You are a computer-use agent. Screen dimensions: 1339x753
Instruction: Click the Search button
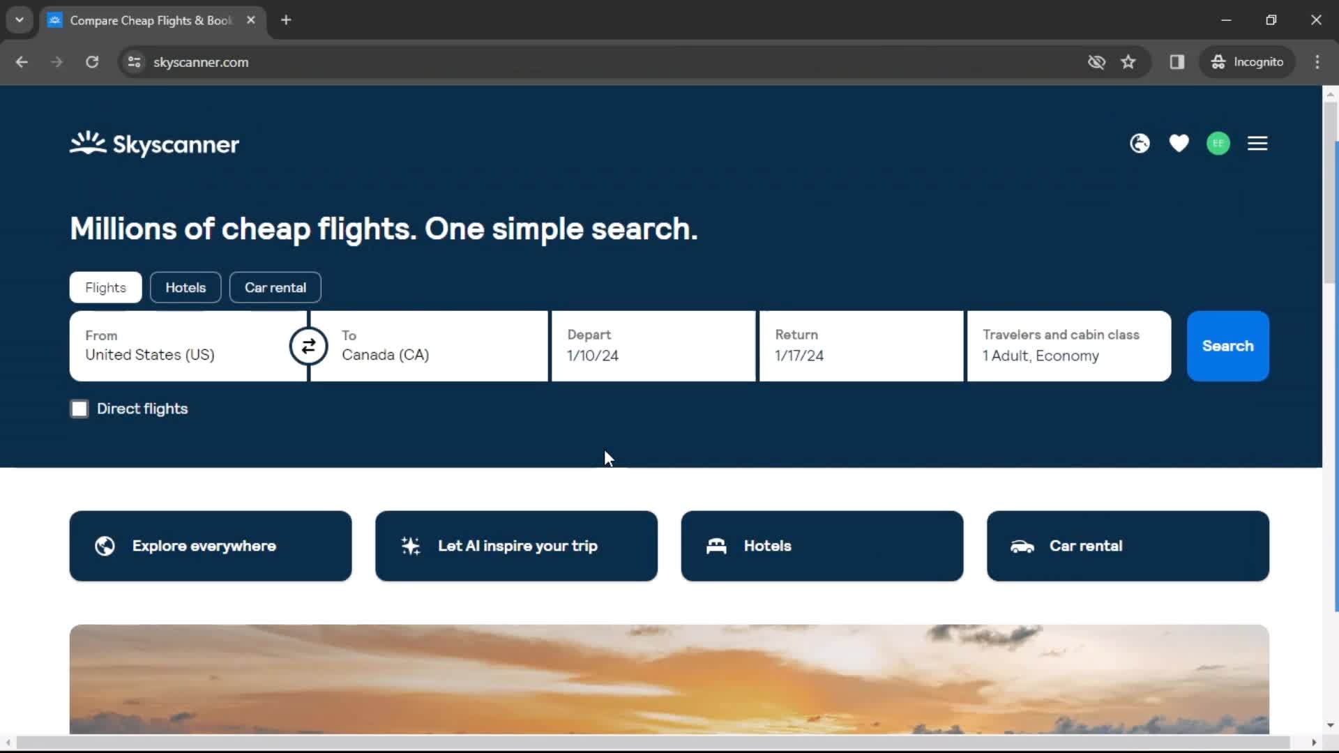(1227, 347)
